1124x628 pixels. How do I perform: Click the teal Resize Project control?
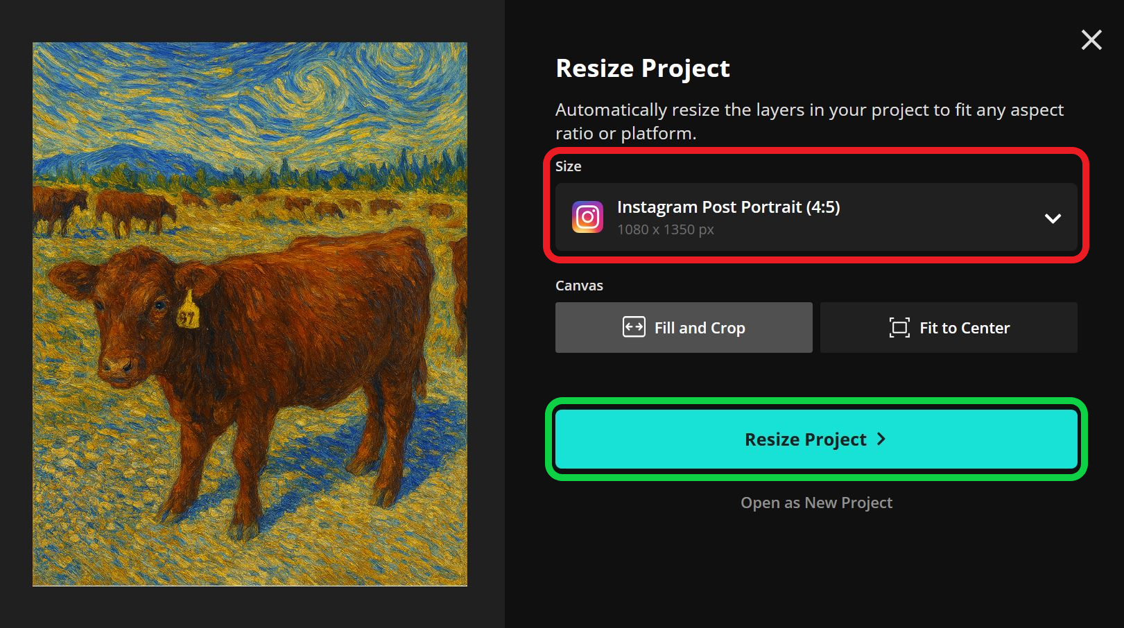click(816, 439)
